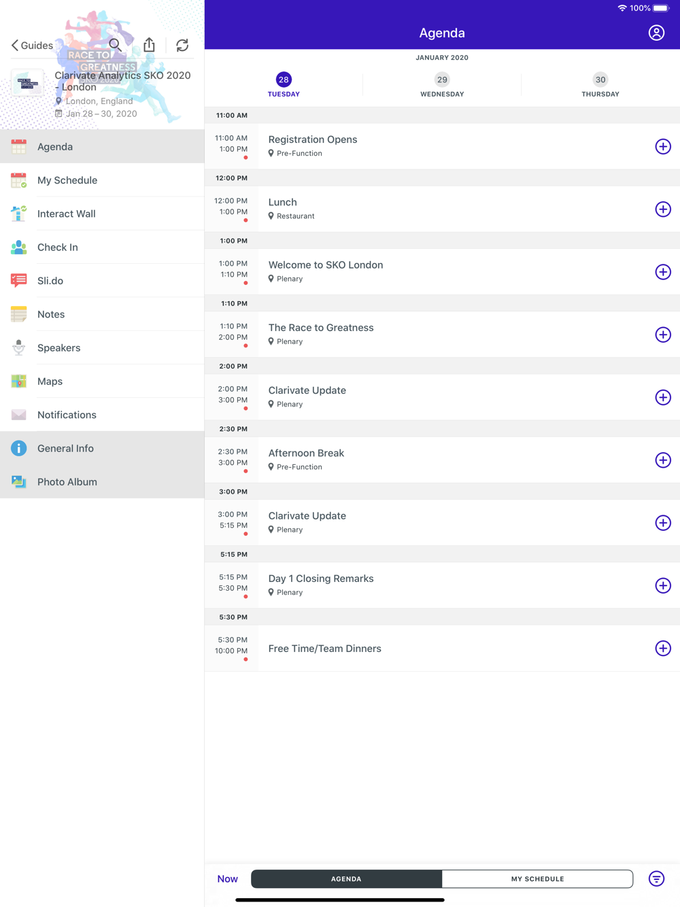The height and width of the screenshot is (907, 680).
Task: Jump to Now in the agenda
Action: (x=227, y=878)
